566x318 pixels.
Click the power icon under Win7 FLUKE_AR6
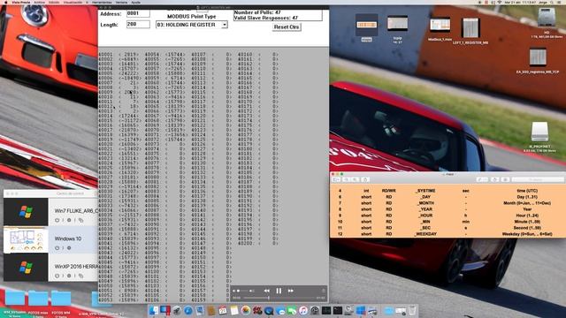[x=57, y=220]
